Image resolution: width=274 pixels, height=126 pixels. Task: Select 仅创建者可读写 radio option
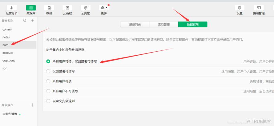48,71
